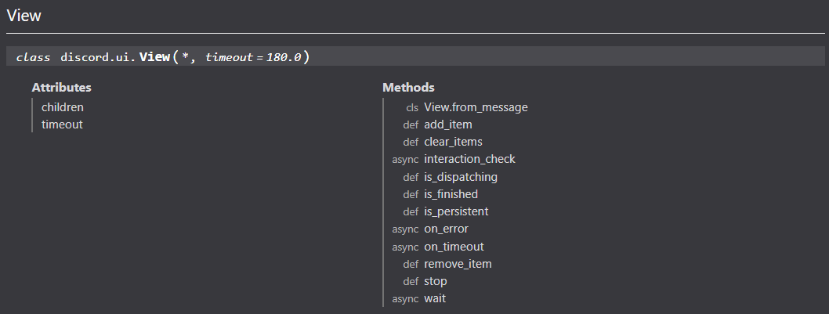Screen dimensions: 829x314
Task: Jump to View.from_message classmethod
Action: click(476, 107)
